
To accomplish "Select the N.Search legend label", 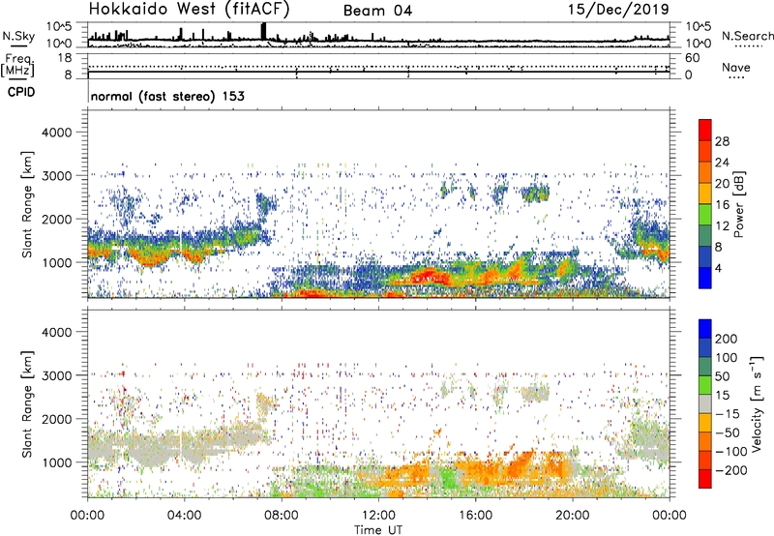I will 748,36.
